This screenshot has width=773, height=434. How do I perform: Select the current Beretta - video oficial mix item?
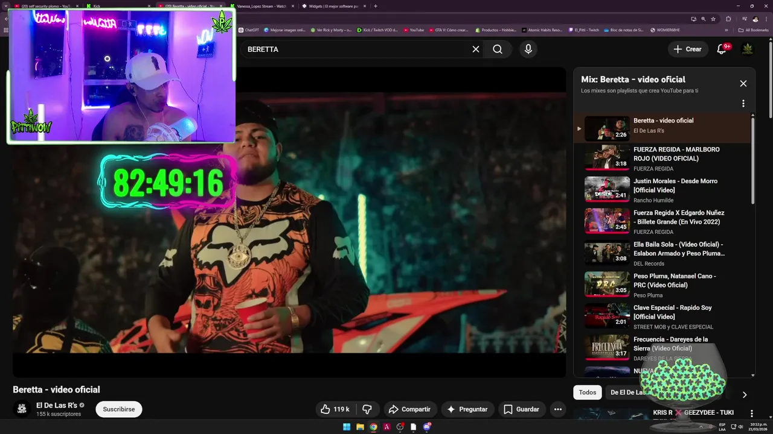661,128
